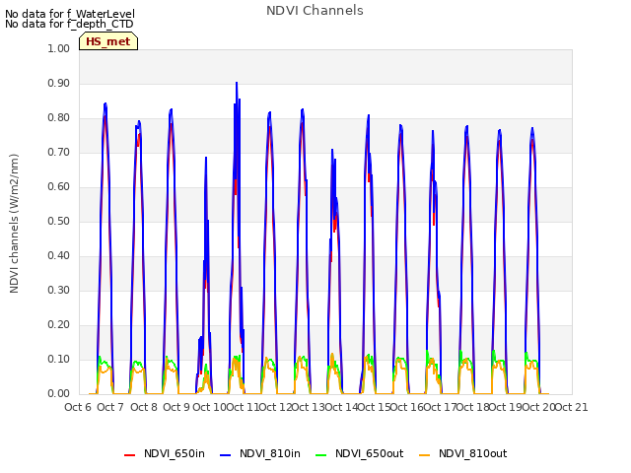Click the Oct 21 x-axis tick label
The height and width of the screenshot is (473, 631).
click(572, 407)
